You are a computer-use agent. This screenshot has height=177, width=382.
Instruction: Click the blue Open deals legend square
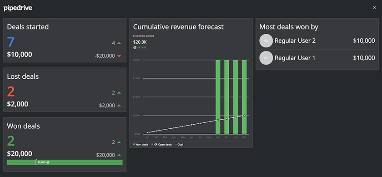(152, 145)
